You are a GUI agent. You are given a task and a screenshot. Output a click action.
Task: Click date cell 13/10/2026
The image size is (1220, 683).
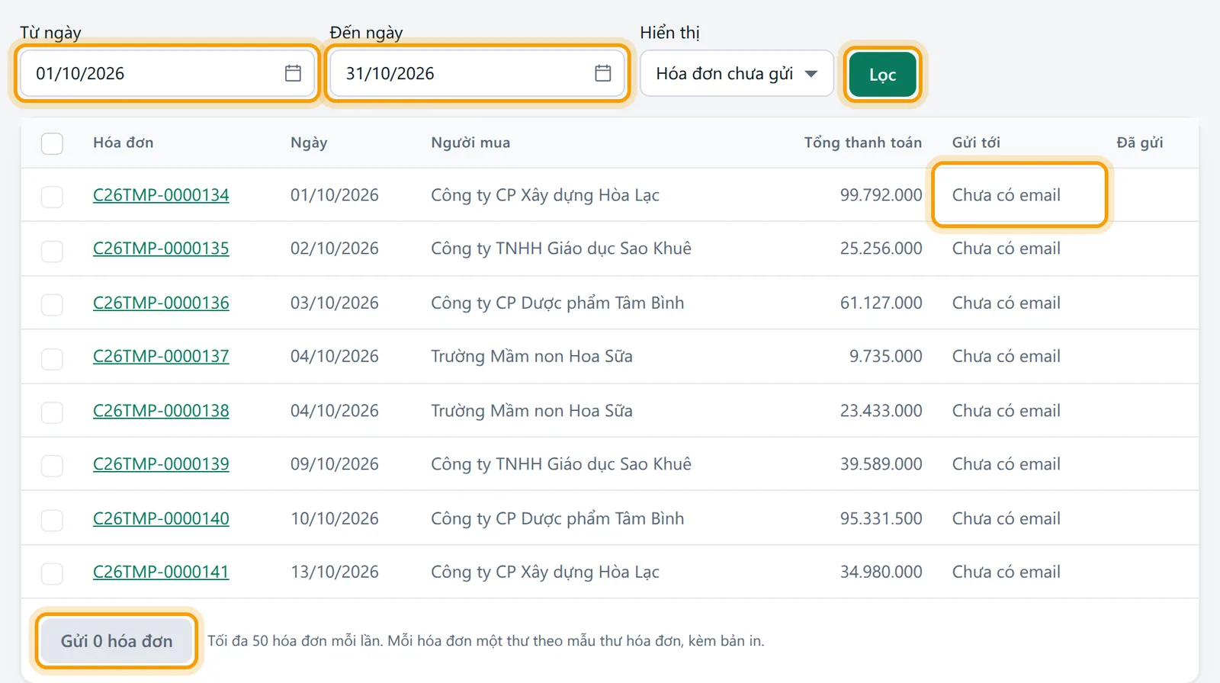coord(335,572)
